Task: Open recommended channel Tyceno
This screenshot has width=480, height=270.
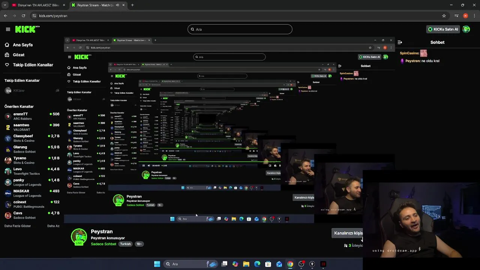Action: [32, 160]
